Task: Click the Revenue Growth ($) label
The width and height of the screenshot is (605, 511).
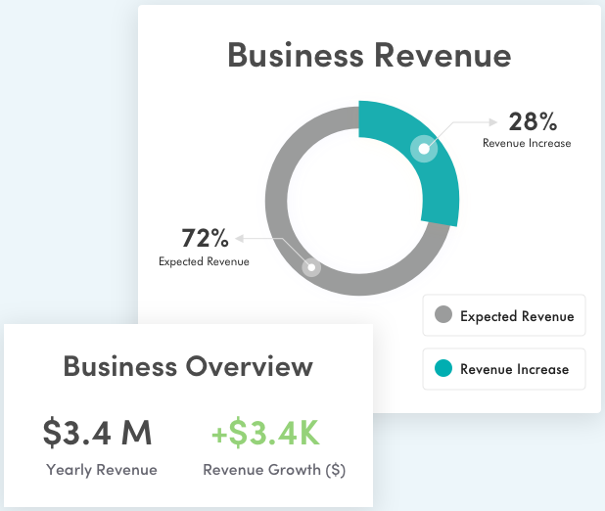Action: point(274,470)
